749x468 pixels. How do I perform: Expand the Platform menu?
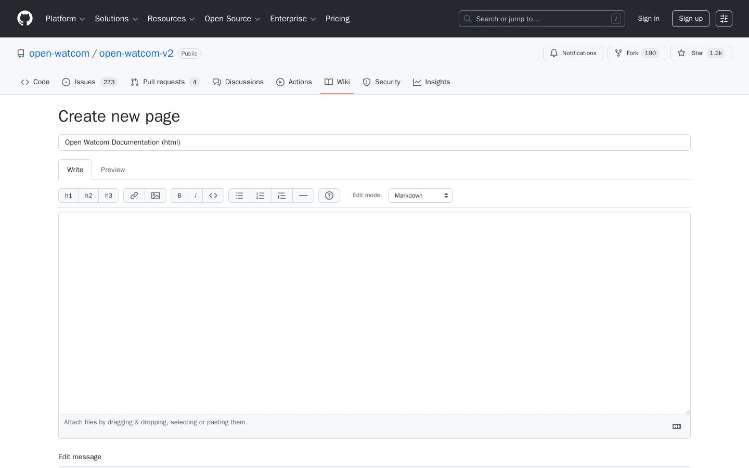tap(66, 19)
